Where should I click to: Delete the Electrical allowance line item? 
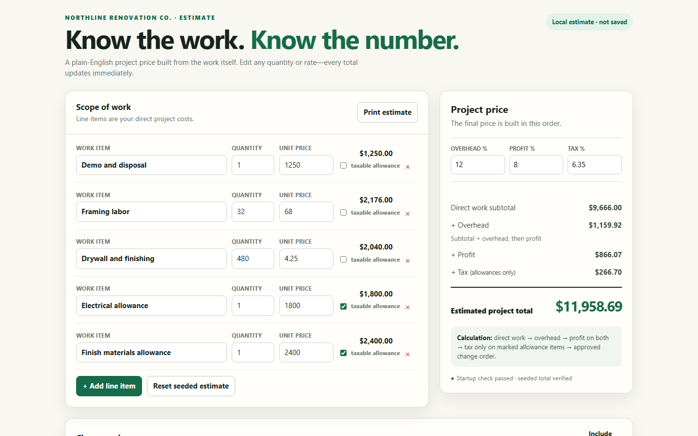click(x=408, y=307)
